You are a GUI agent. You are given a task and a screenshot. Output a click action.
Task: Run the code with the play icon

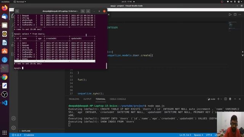pos(230,14)
